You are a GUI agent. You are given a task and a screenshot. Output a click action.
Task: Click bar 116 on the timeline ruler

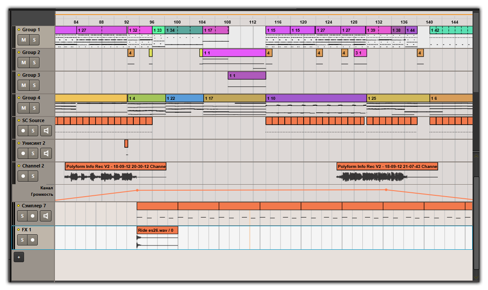[278, 22]
